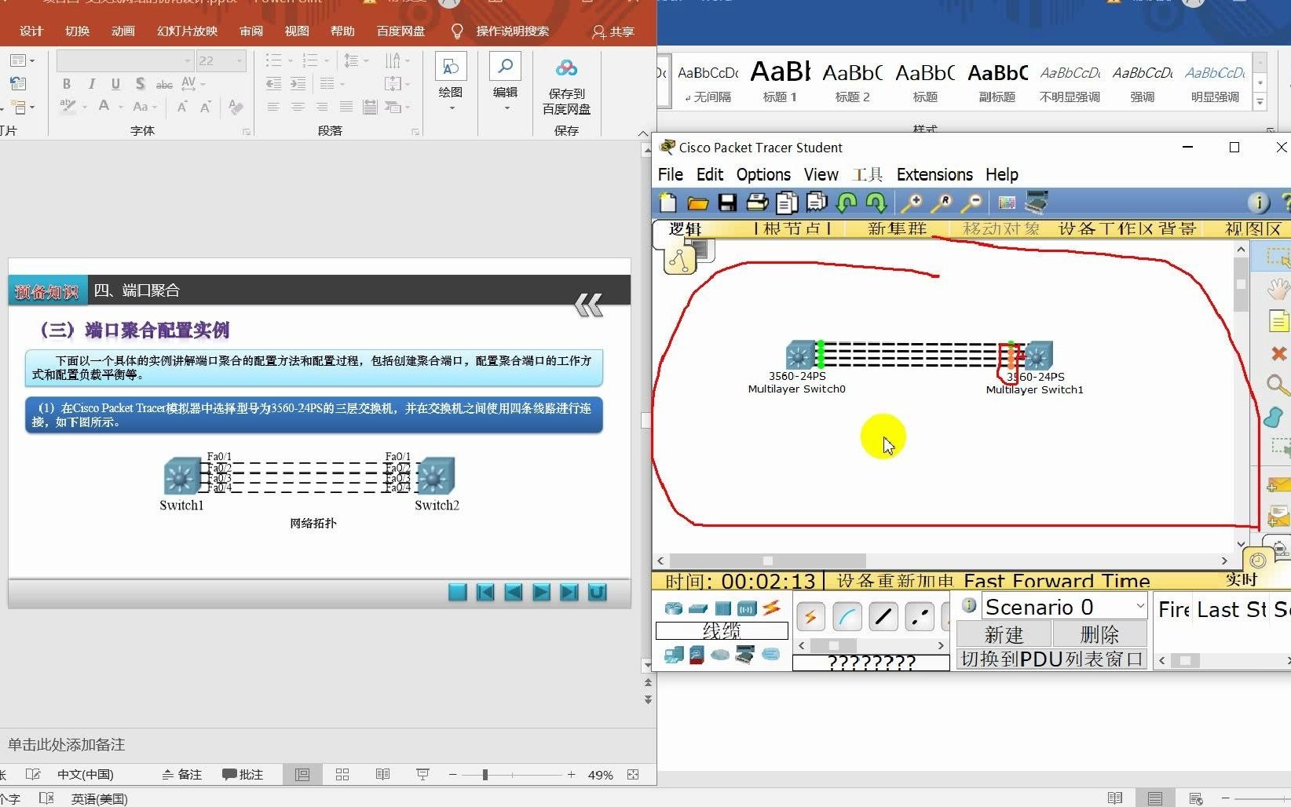This screenshot has width=1291, height=807.
Task: Choose the console cable
Action: coord(847,617)
